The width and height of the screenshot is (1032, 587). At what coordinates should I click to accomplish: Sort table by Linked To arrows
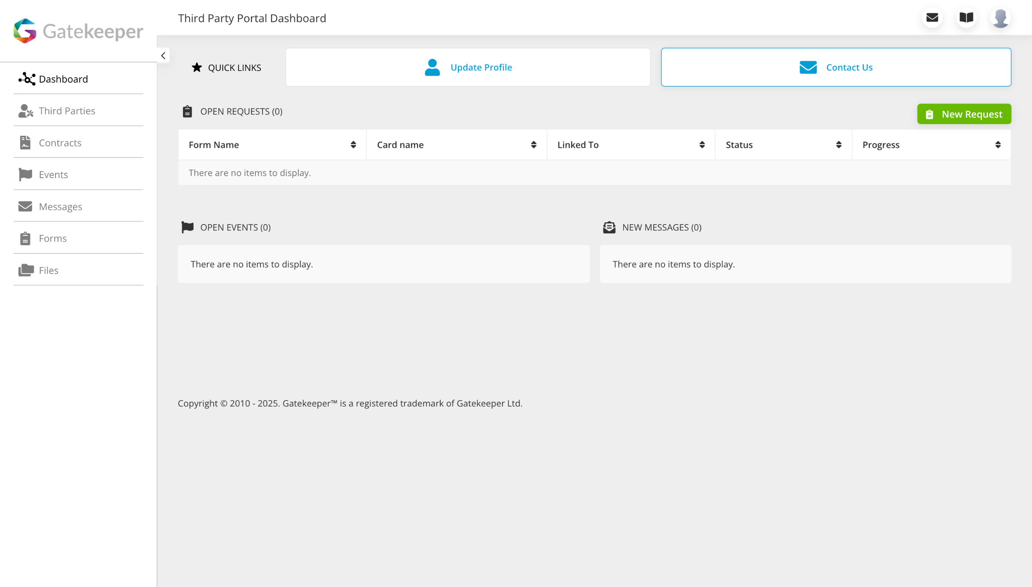[x=702, y=145]
